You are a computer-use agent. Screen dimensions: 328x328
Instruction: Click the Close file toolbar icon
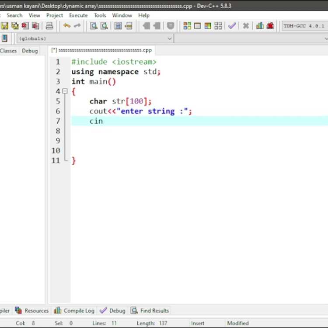click(25, 26)
